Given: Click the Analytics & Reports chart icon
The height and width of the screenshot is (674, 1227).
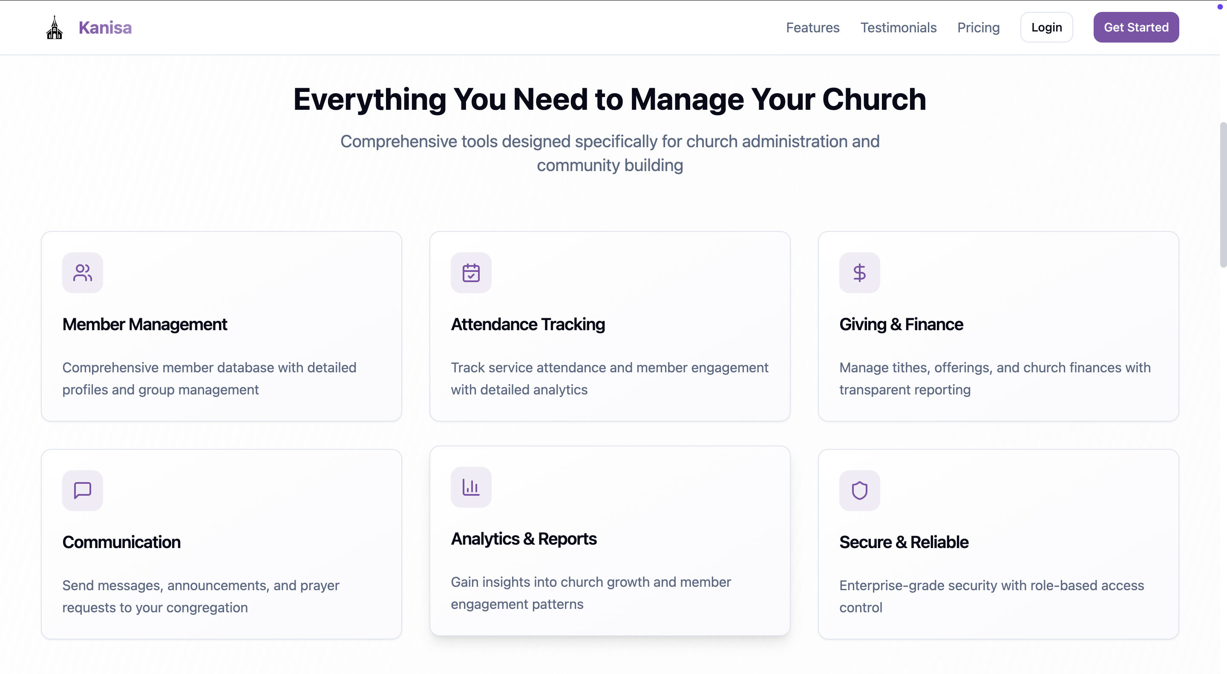Looking at the screenshot, I should (x=471, y=487).
